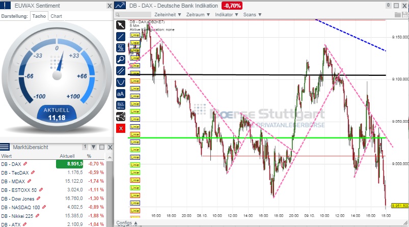Click the pencil icon beside DB - NASDAQ 100
The height and width of the screenshot is (227, 409).
pos(44,207)
